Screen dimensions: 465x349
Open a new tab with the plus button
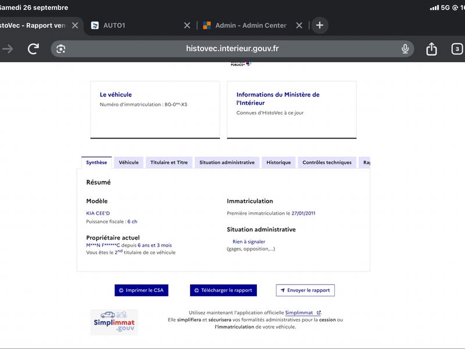pyautogui.click(x=320, y=25)
